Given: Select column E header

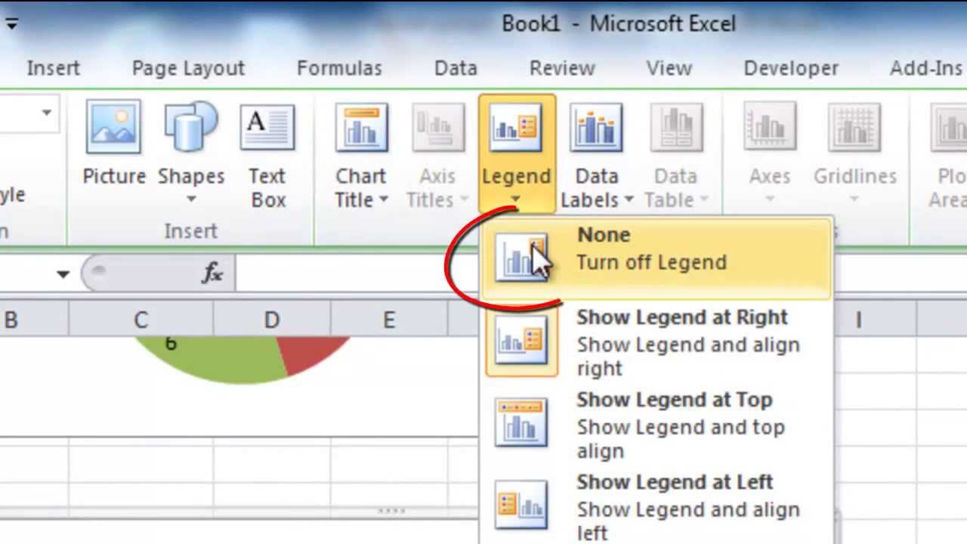Looking at the screenshot, I should [x=388, y=320].
